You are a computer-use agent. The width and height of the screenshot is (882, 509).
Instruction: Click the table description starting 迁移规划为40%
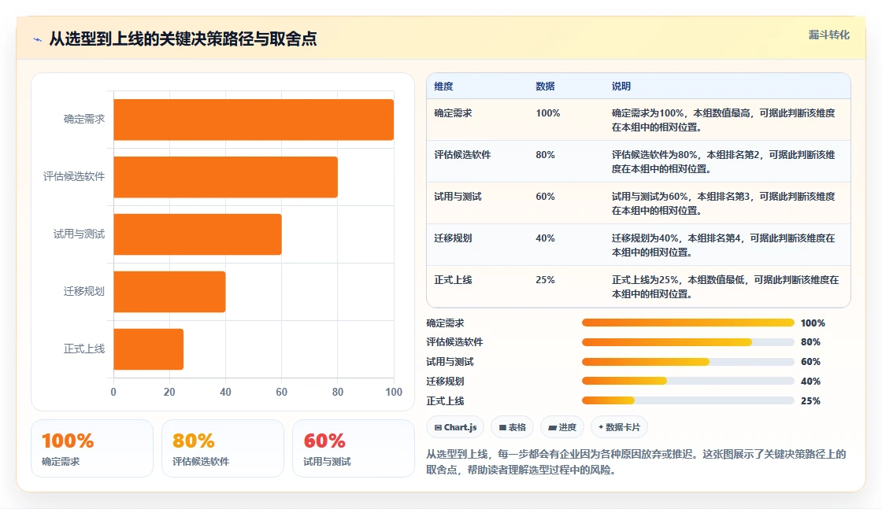[724, 245]
